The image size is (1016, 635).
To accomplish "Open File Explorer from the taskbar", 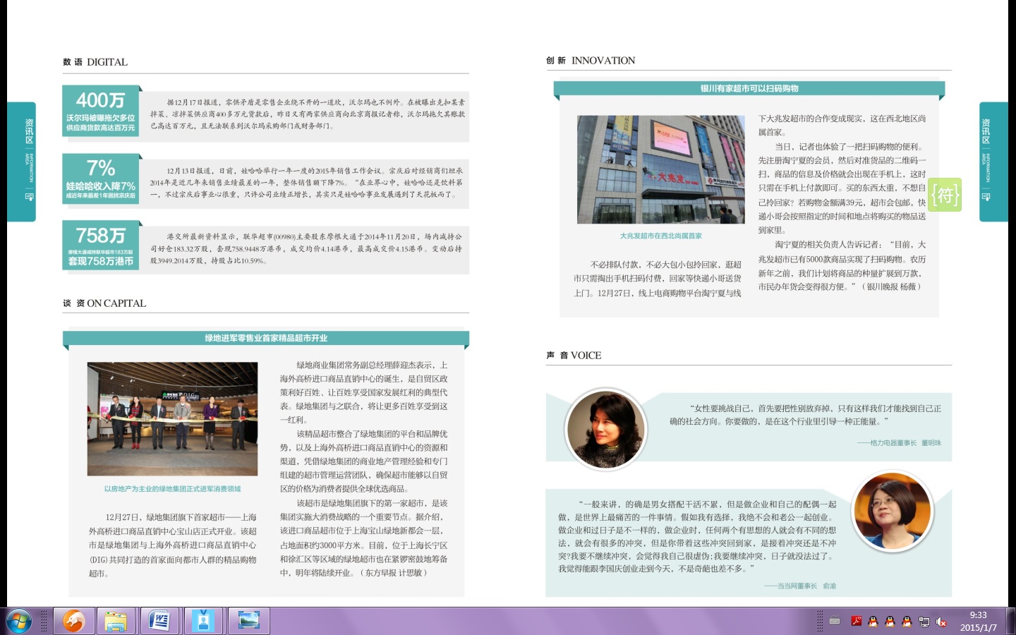I will (116, 621).
